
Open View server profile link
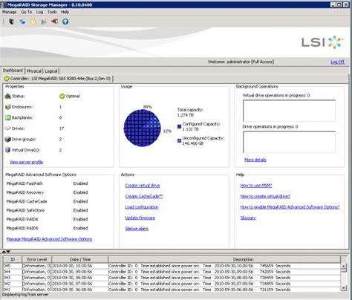coord(26,162)
